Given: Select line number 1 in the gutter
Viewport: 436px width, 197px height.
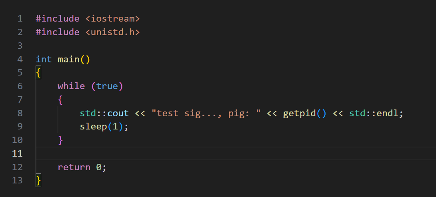Looking at the screenshot, I should click(20, 19).
